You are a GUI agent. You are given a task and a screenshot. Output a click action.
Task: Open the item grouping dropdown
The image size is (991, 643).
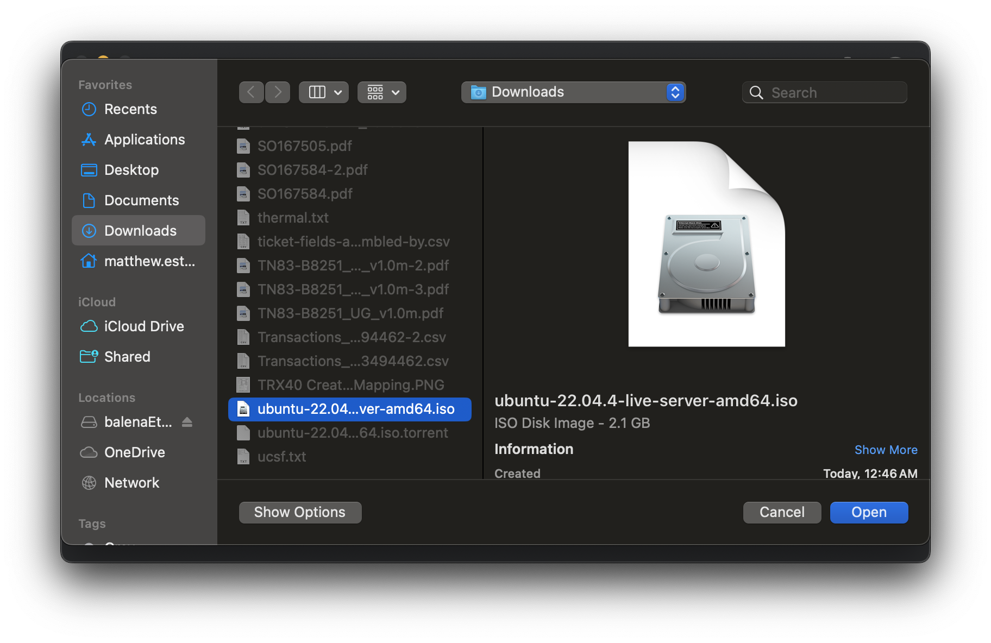[382, 92]
